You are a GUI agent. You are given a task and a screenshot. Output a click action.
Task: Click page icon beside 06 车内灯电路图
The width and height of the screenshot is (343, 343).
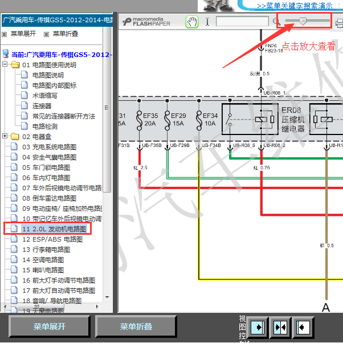click(x=14, y=177)
